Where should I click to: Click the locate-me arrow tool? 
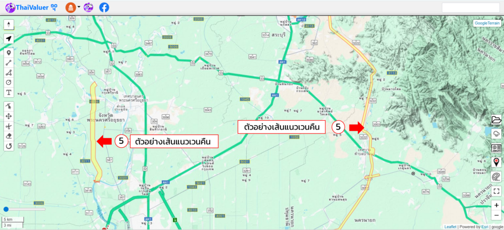click(x=9, y=38)
